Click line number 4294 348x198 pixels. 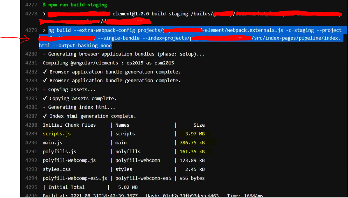click(31, 178)
